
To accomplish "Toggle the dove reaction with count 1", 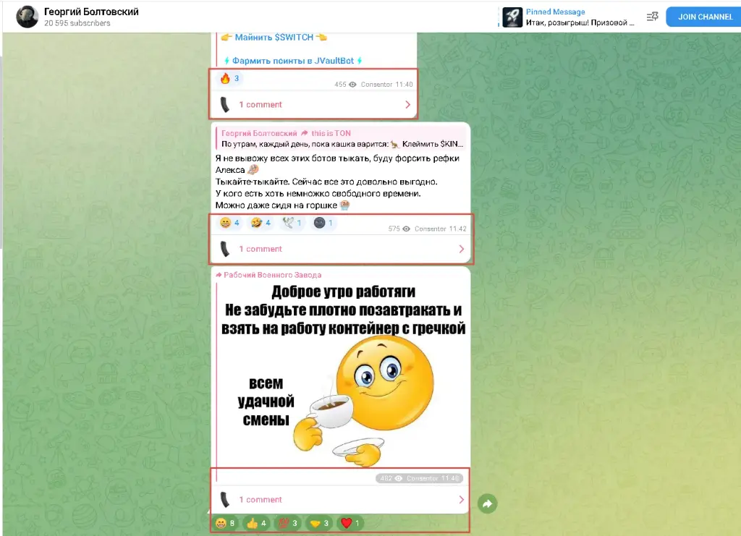I will (x=292, y=223).
